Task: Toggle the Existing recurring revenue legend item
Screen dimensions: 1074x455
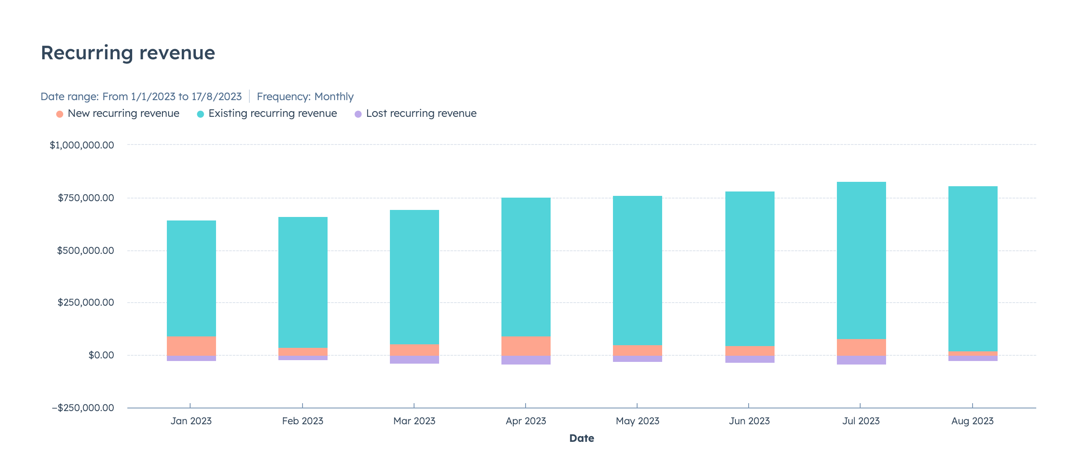Action: click(267, 113)
